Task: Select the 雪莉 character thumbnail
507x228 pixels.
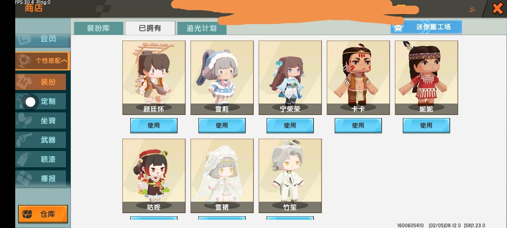Action: (222, 78)
